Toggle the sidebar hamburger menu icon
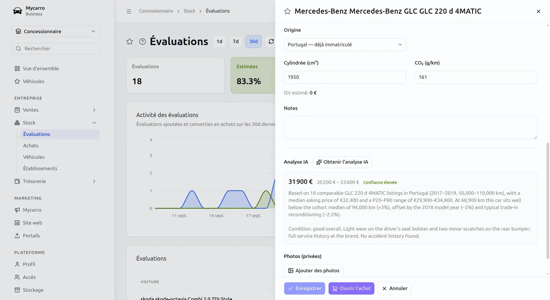 pos(129,11)
